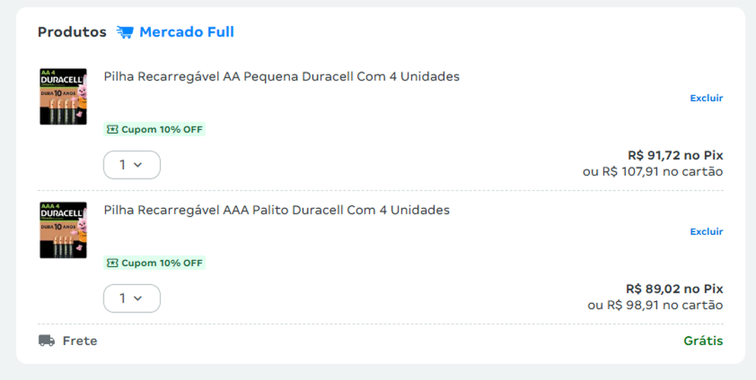Screen dimensions: 756x380
Task: Expand quantity dropdown for AAA Palito batteries
Action: point(132,299)
